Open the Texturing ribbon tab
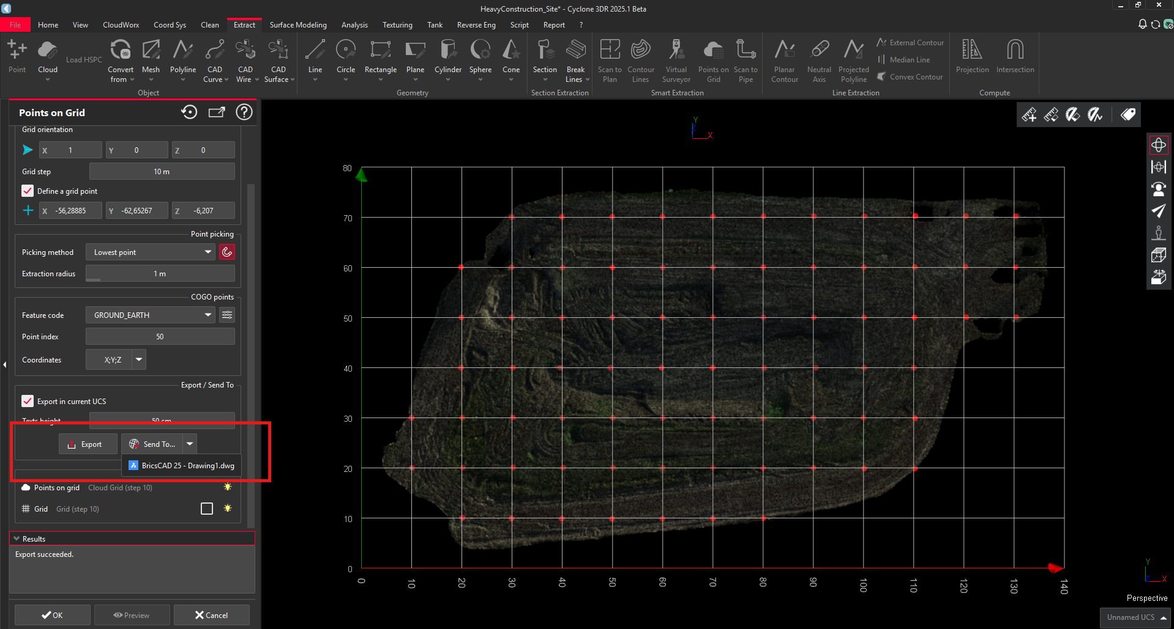 coord(397,24)
